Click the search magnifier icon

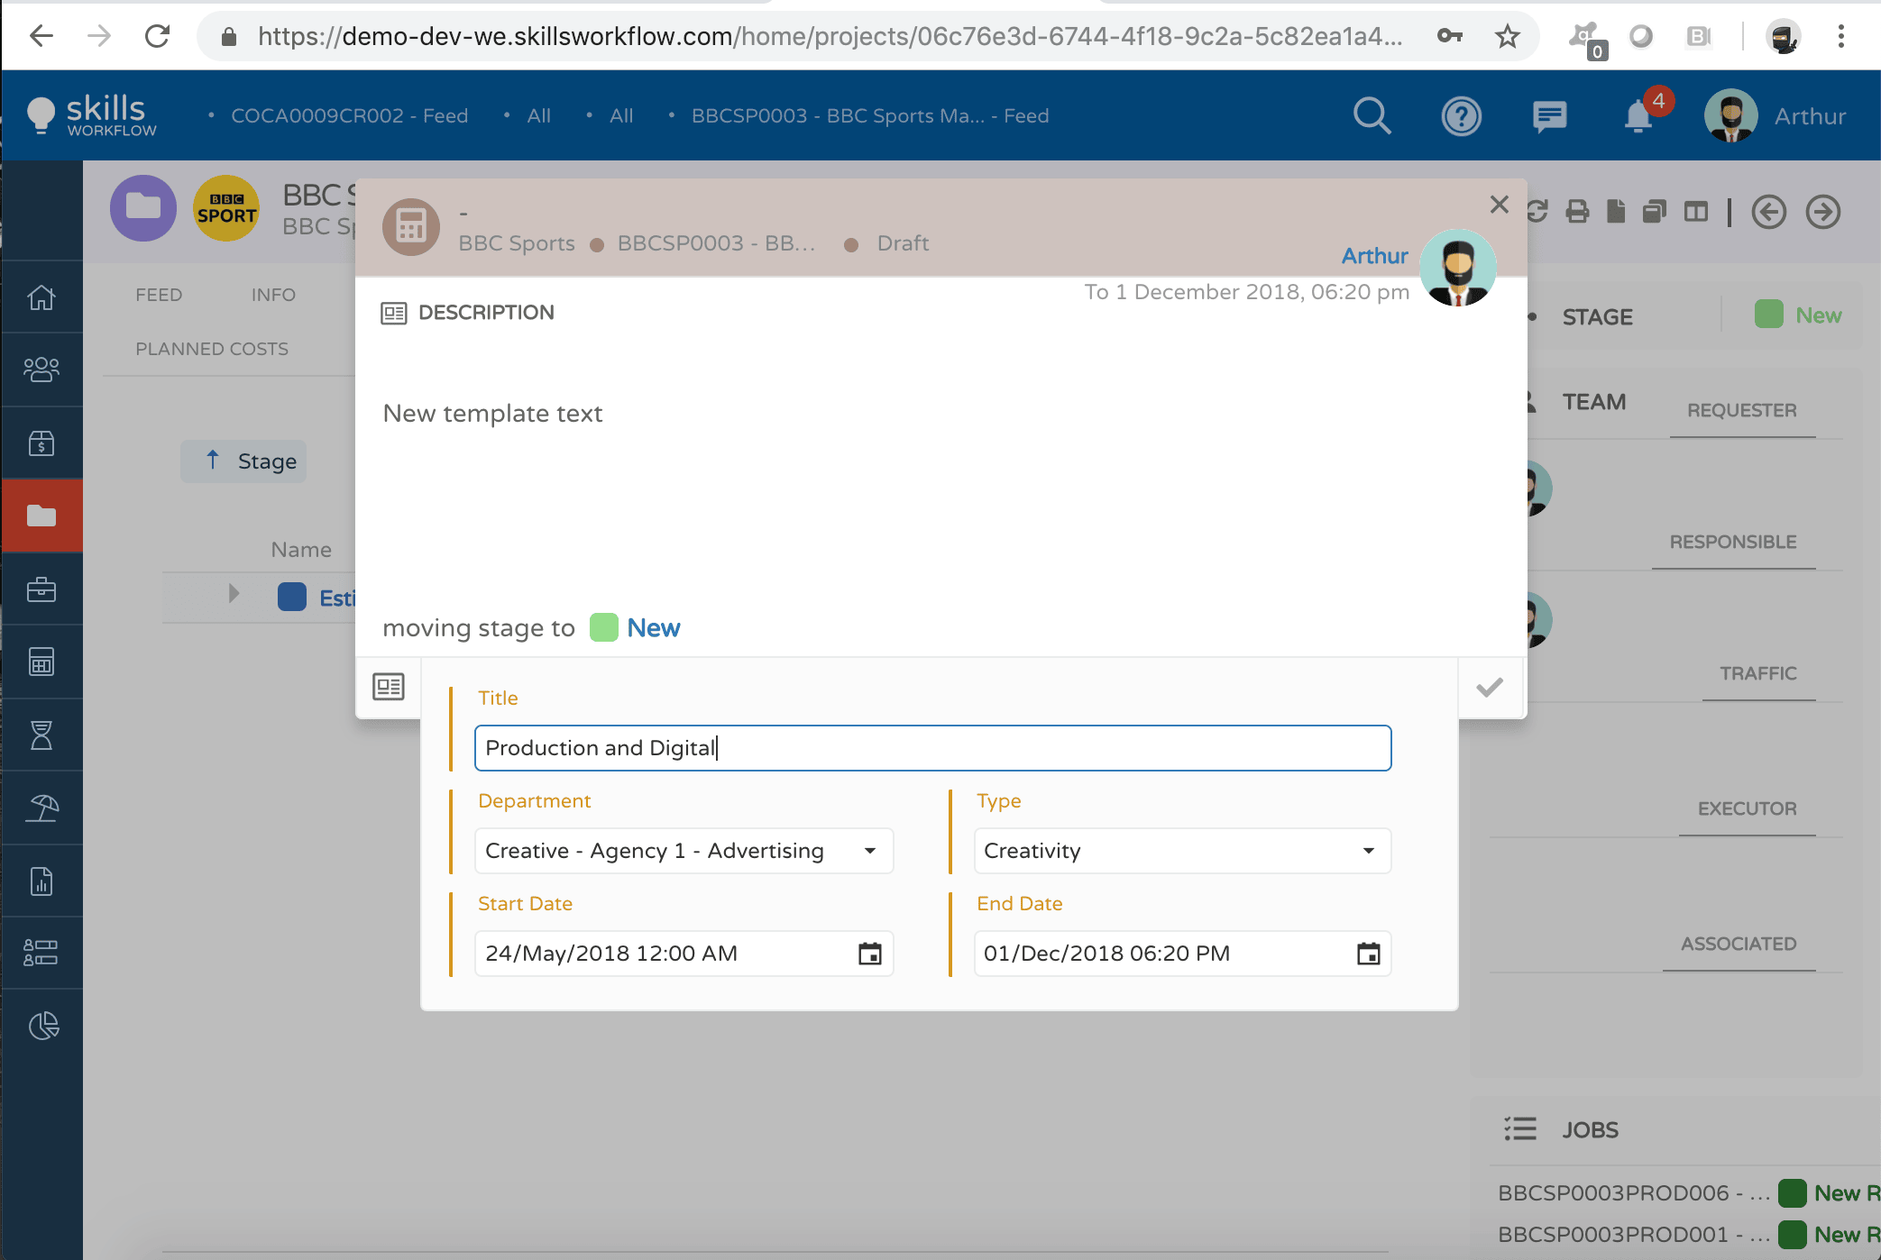[x=1372, y=115]
